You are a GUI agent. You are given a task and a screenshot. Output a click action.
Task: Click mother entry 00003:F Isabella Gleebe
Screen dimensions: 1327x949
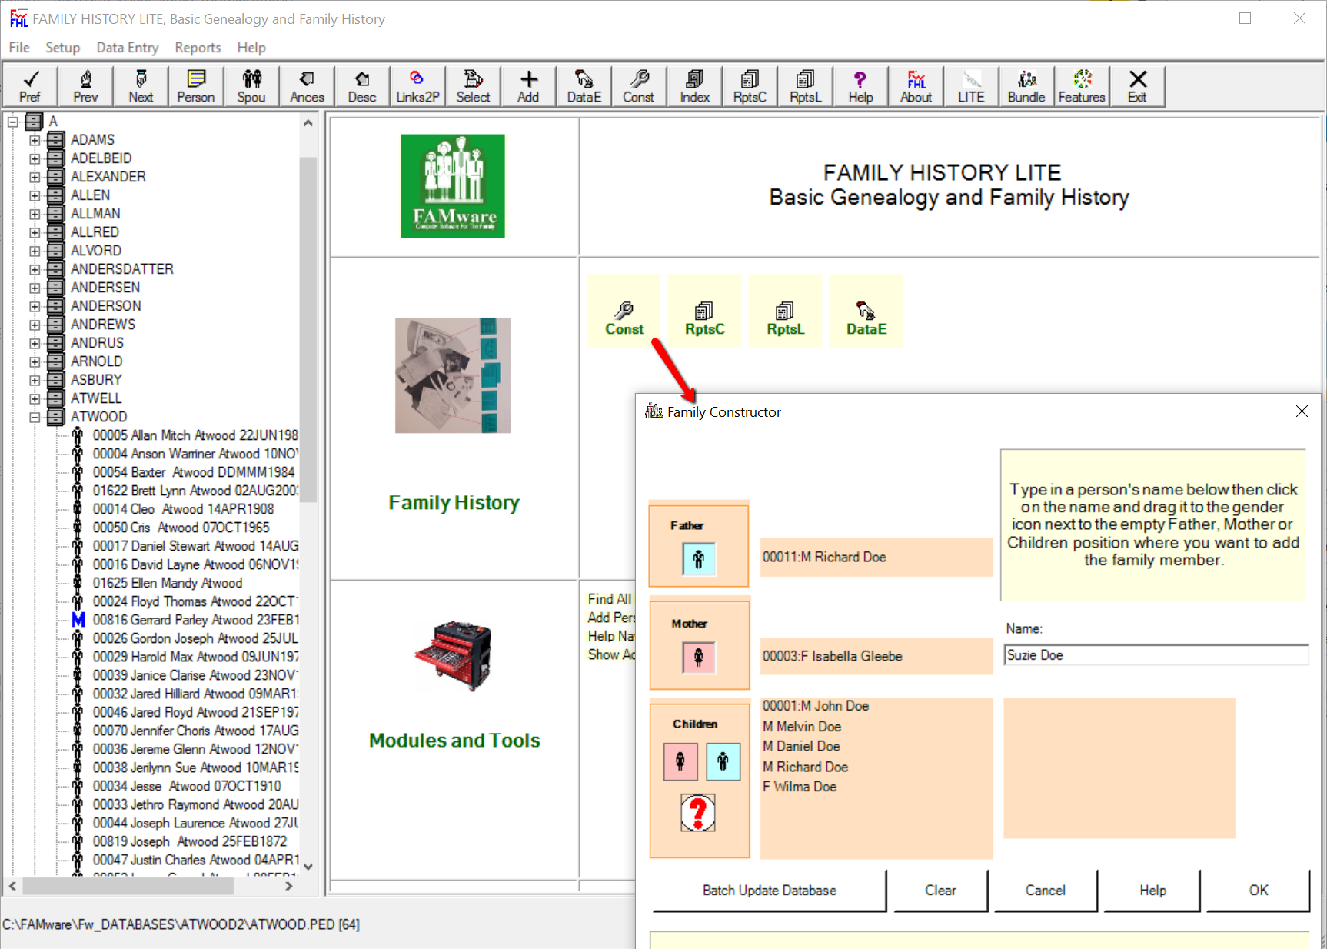click(876, 656)
